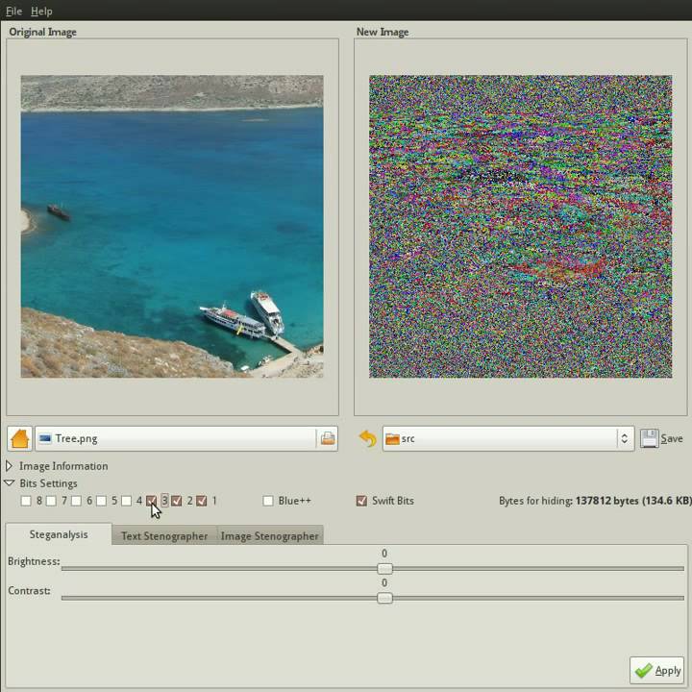The height and width of the screenshot is (692, 692).
Task: Click the Apply button
Action: click(x=656, y=671)
